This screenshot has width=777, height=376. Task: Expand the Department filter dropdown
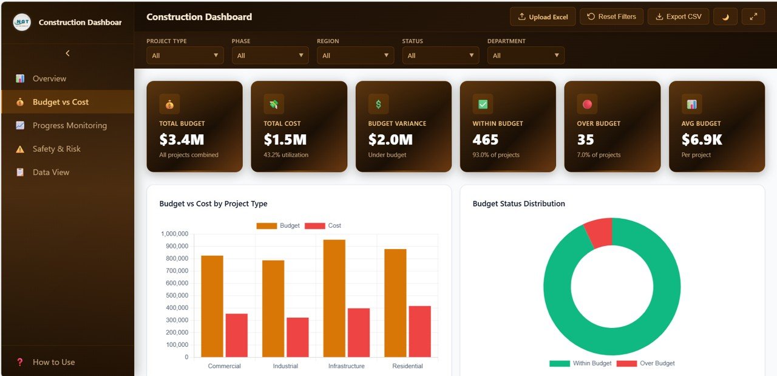pos(526,56)
